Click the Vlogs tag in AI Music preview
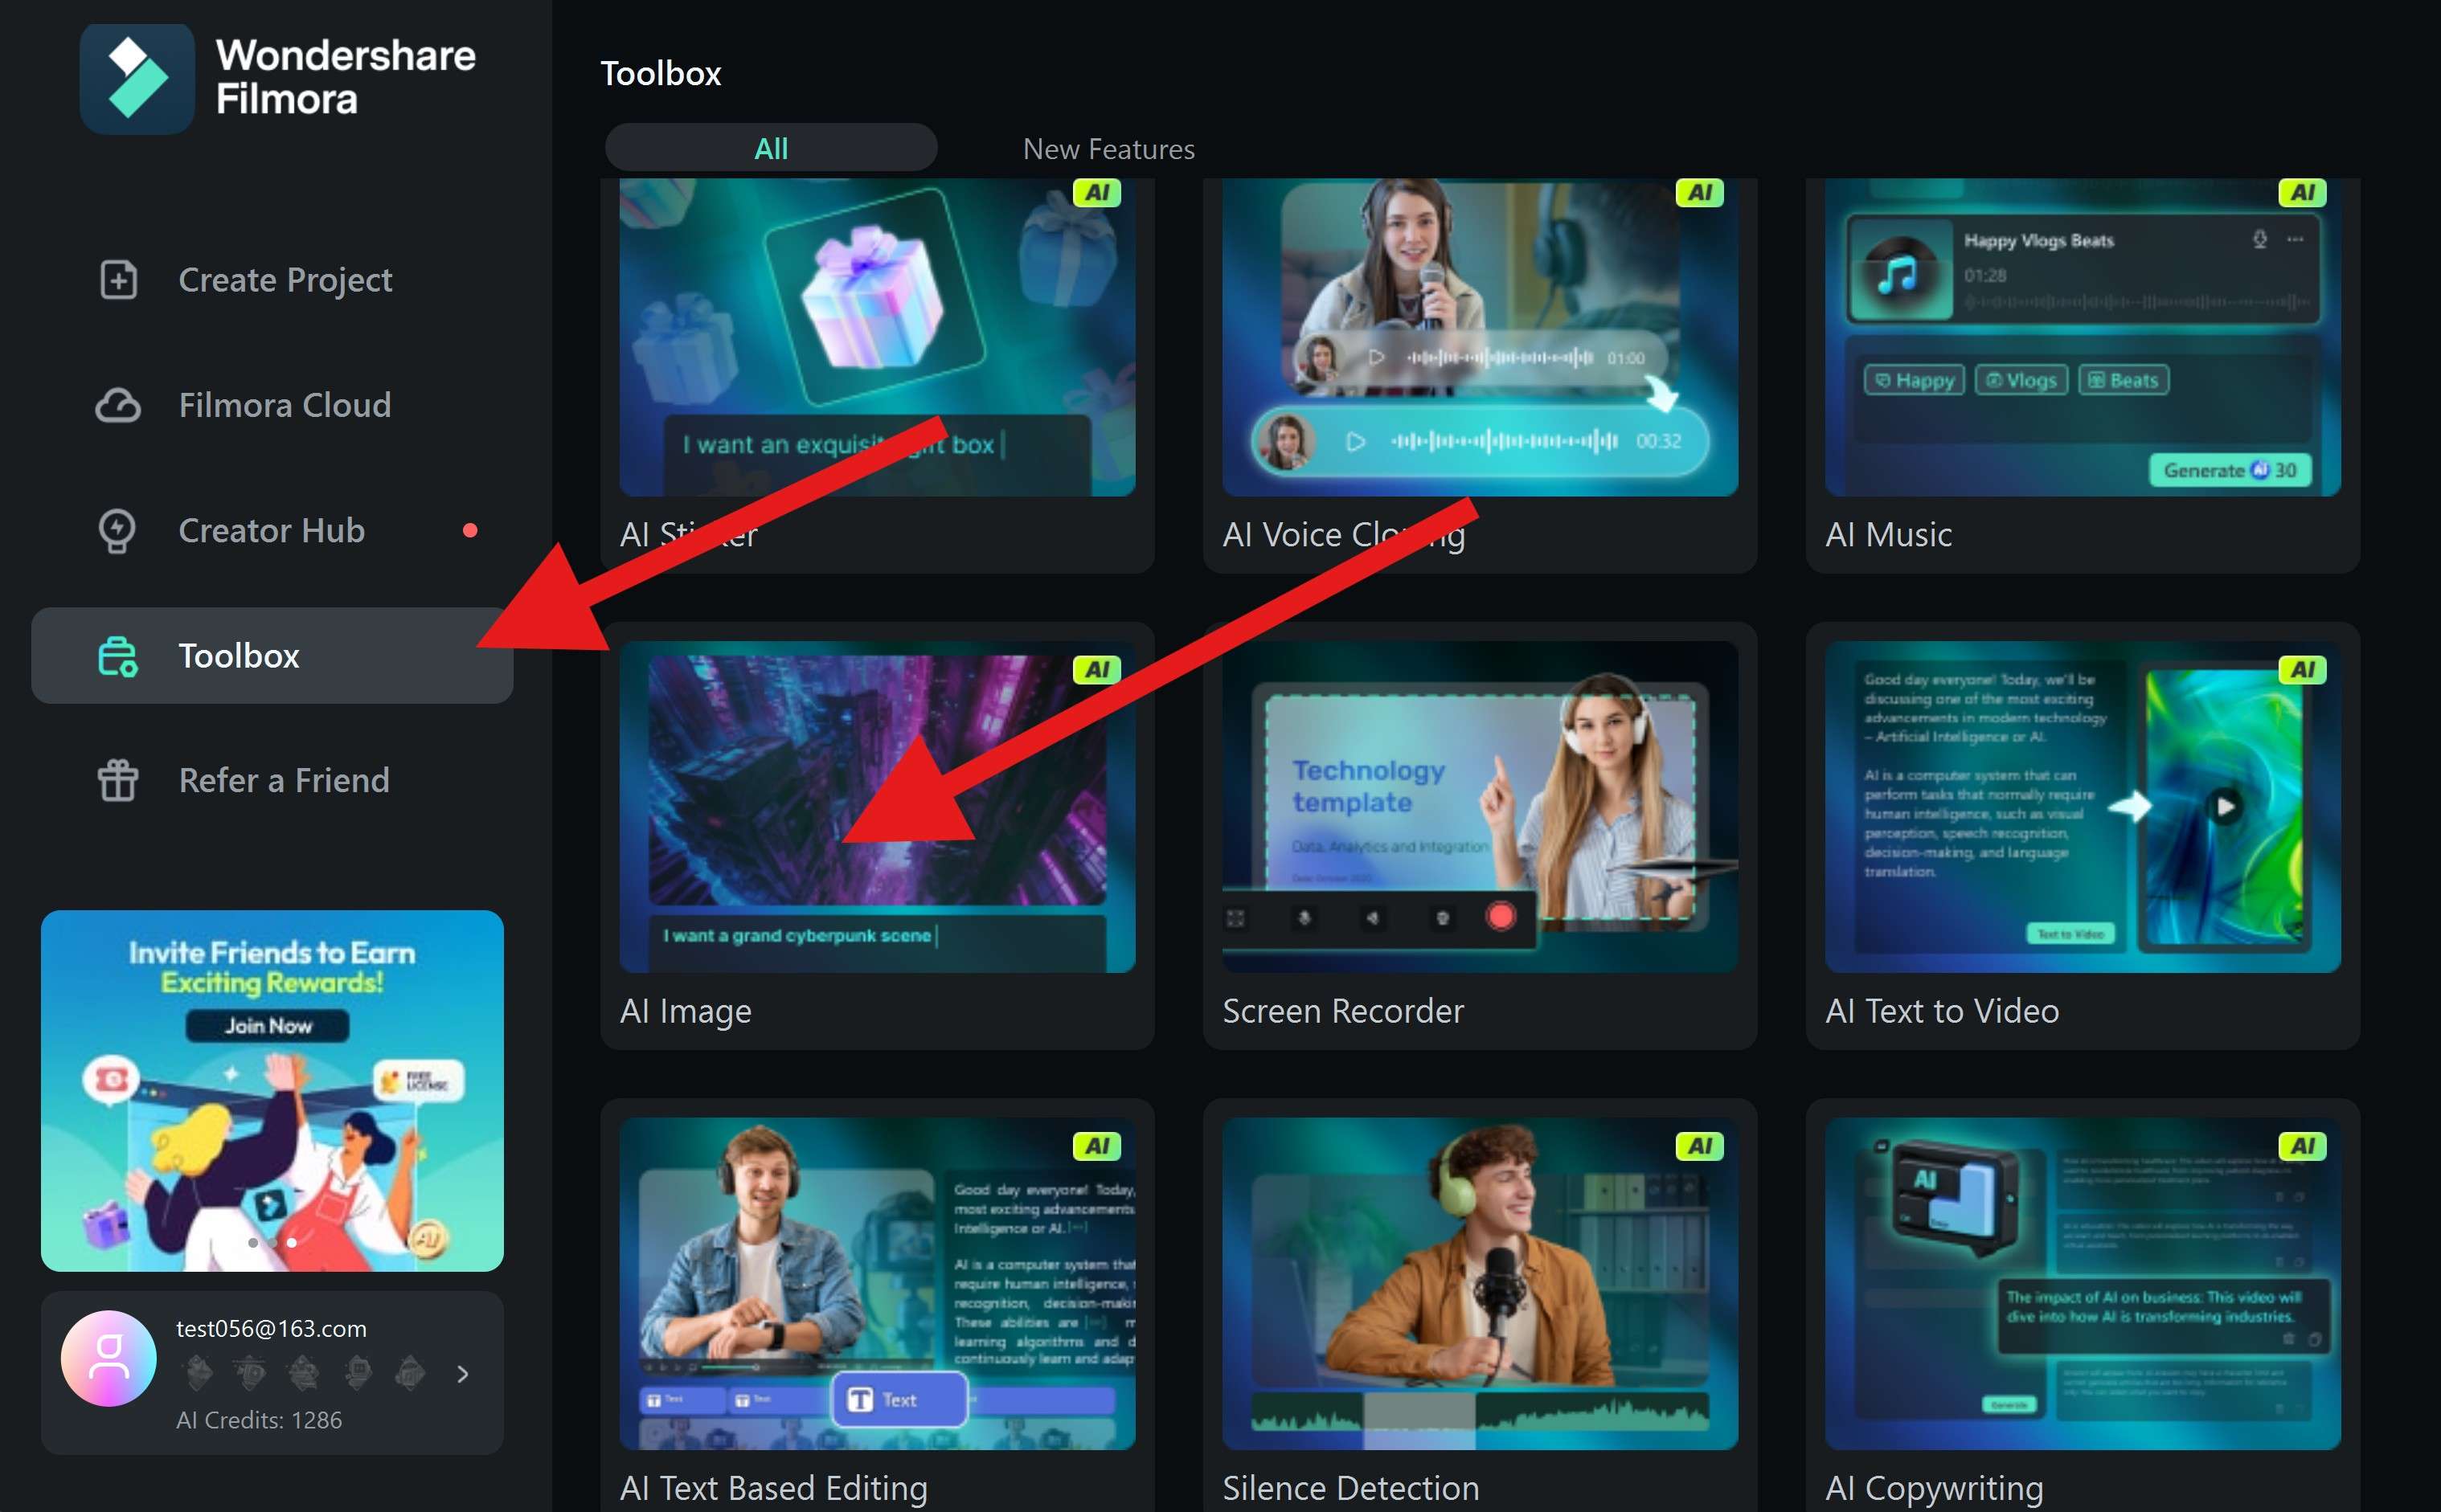 coord(2021,380)
